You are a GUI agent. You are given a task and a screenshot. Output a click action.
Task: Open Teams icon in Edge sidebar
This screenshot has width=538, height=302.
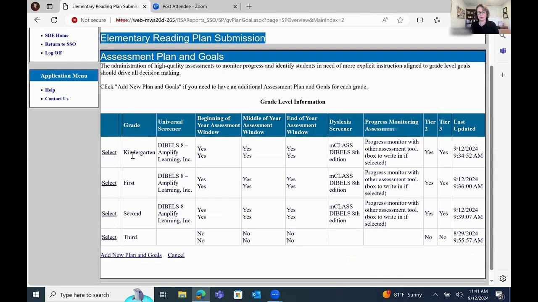coord(503,51)
